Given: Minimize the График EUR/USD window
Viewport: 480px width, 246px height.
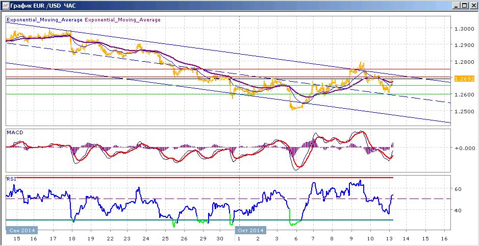Looking at the screenshot, I should (457, 6).
